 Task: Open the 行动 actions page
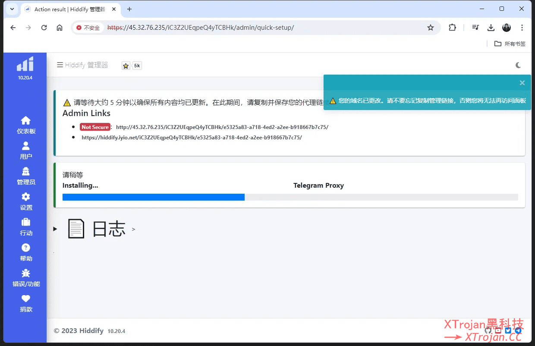tap(26, 227)
